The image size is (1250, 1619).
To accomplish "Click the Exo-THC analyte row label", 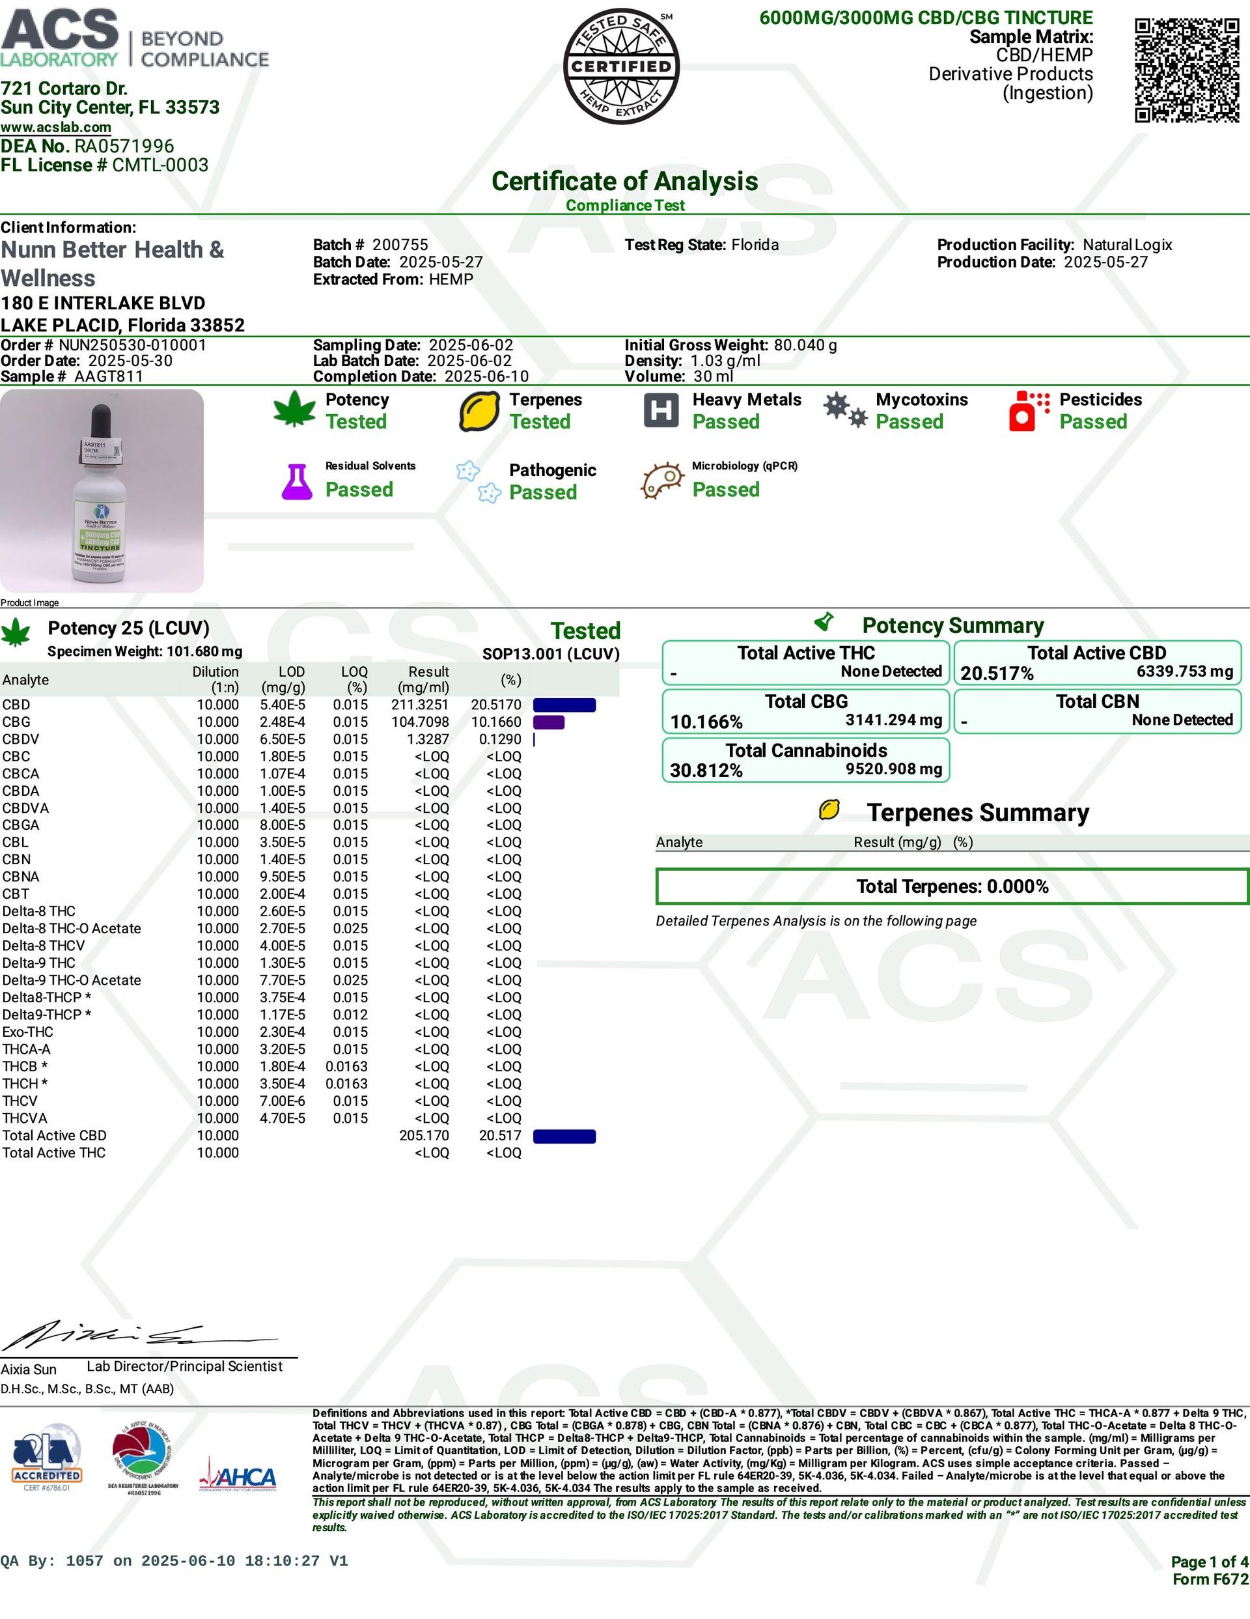I will (x=27, y=1032).
